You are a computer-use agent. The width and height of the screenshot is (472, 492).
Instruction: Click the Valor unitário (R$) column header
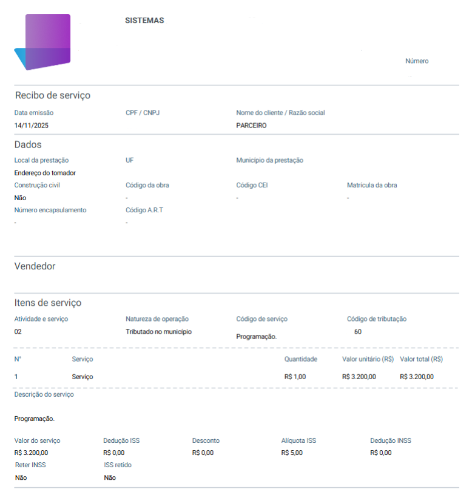click(x=368, y=359)
